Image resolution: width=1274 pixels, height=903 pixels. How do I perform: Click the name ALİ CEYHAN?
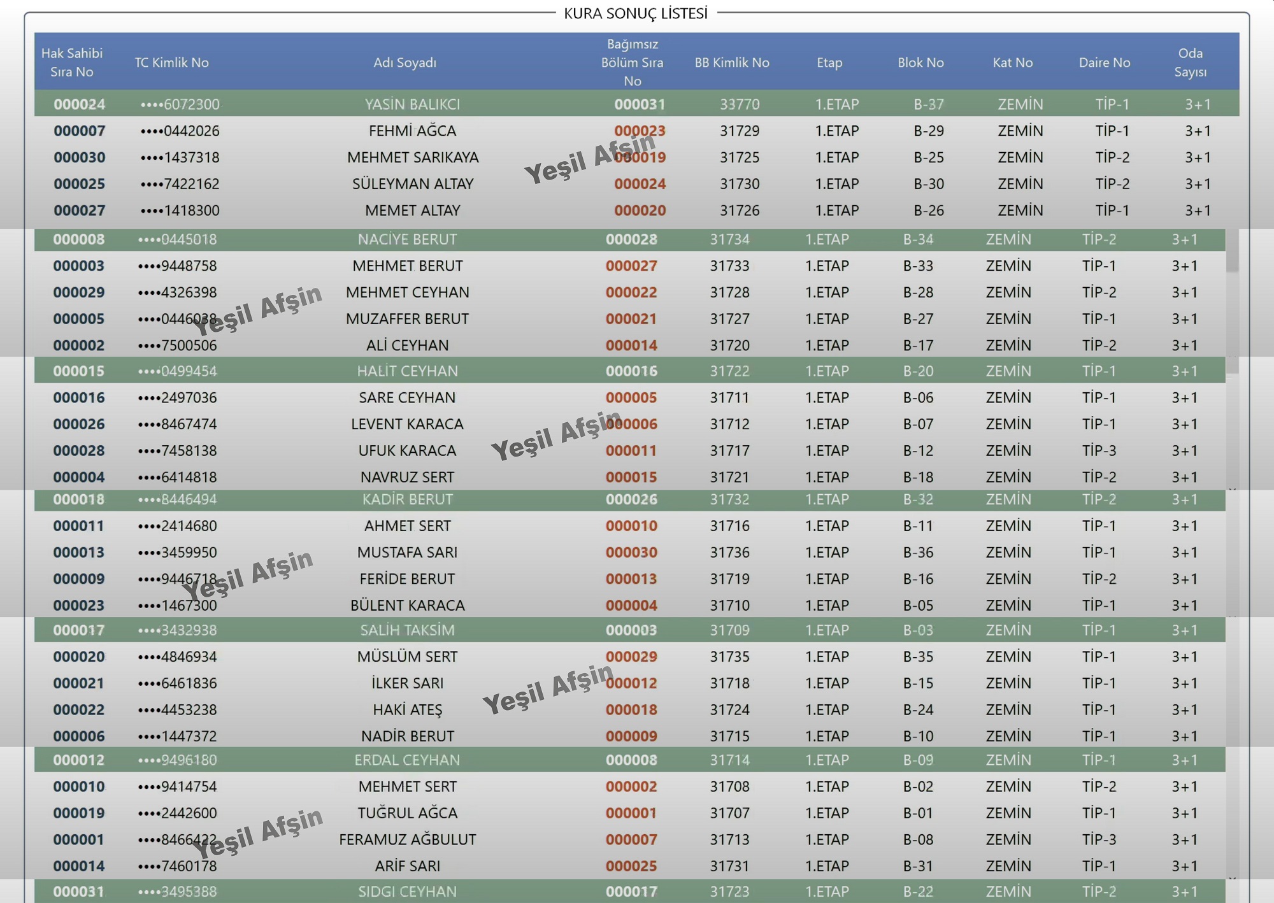pyautogui.click(x=408, y=345)
